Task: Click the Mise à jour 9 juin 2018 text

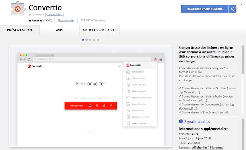Action: click(195, 138)
